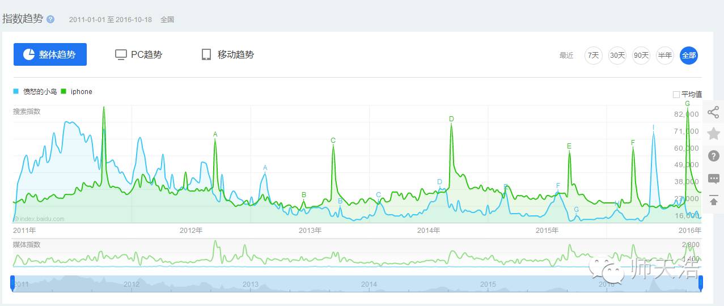Select the 7天 time range
This screenshot has height=306, width=724.
point(593,56)
